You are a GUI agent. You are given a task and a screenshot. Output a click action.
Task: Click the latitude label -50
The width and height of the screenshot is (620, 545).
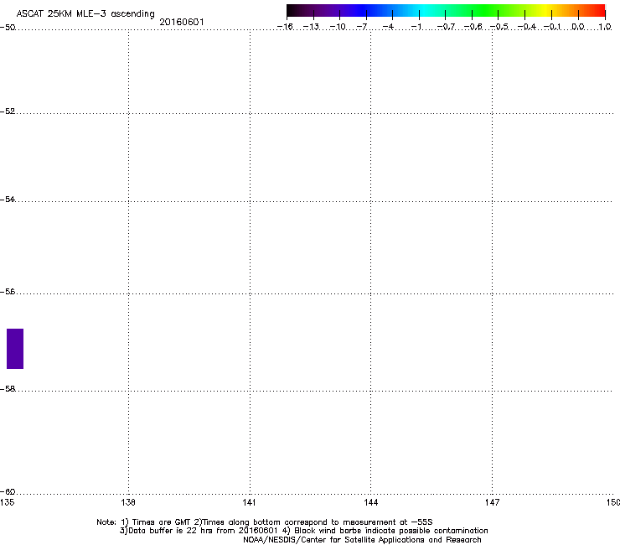coord(8,28)
